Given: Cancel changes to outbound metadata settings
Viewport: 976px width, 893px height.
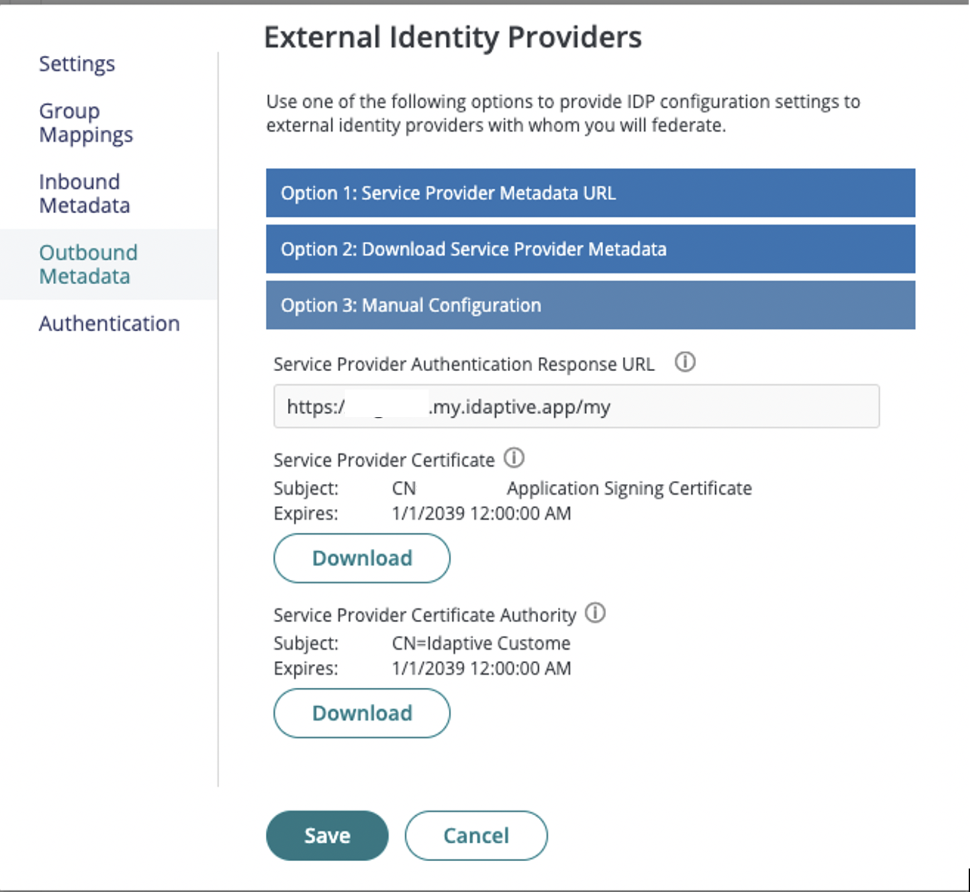Looking at the screenshot, I should tap(476, 835).
